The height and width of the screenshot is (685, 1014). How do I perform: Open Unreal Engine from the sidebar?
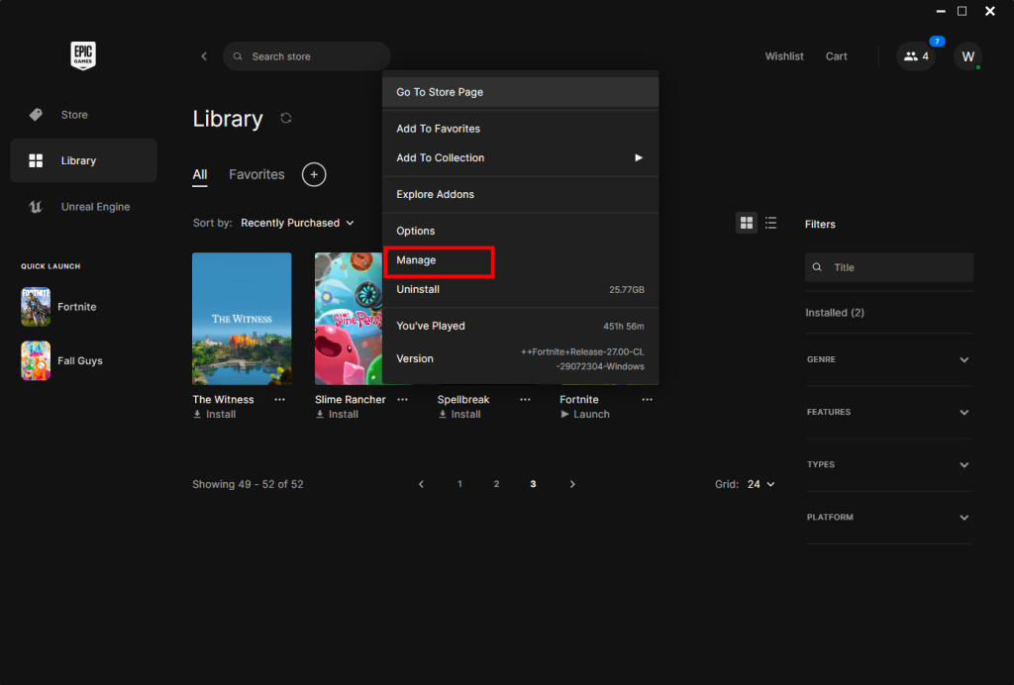(x=83, y=207)
